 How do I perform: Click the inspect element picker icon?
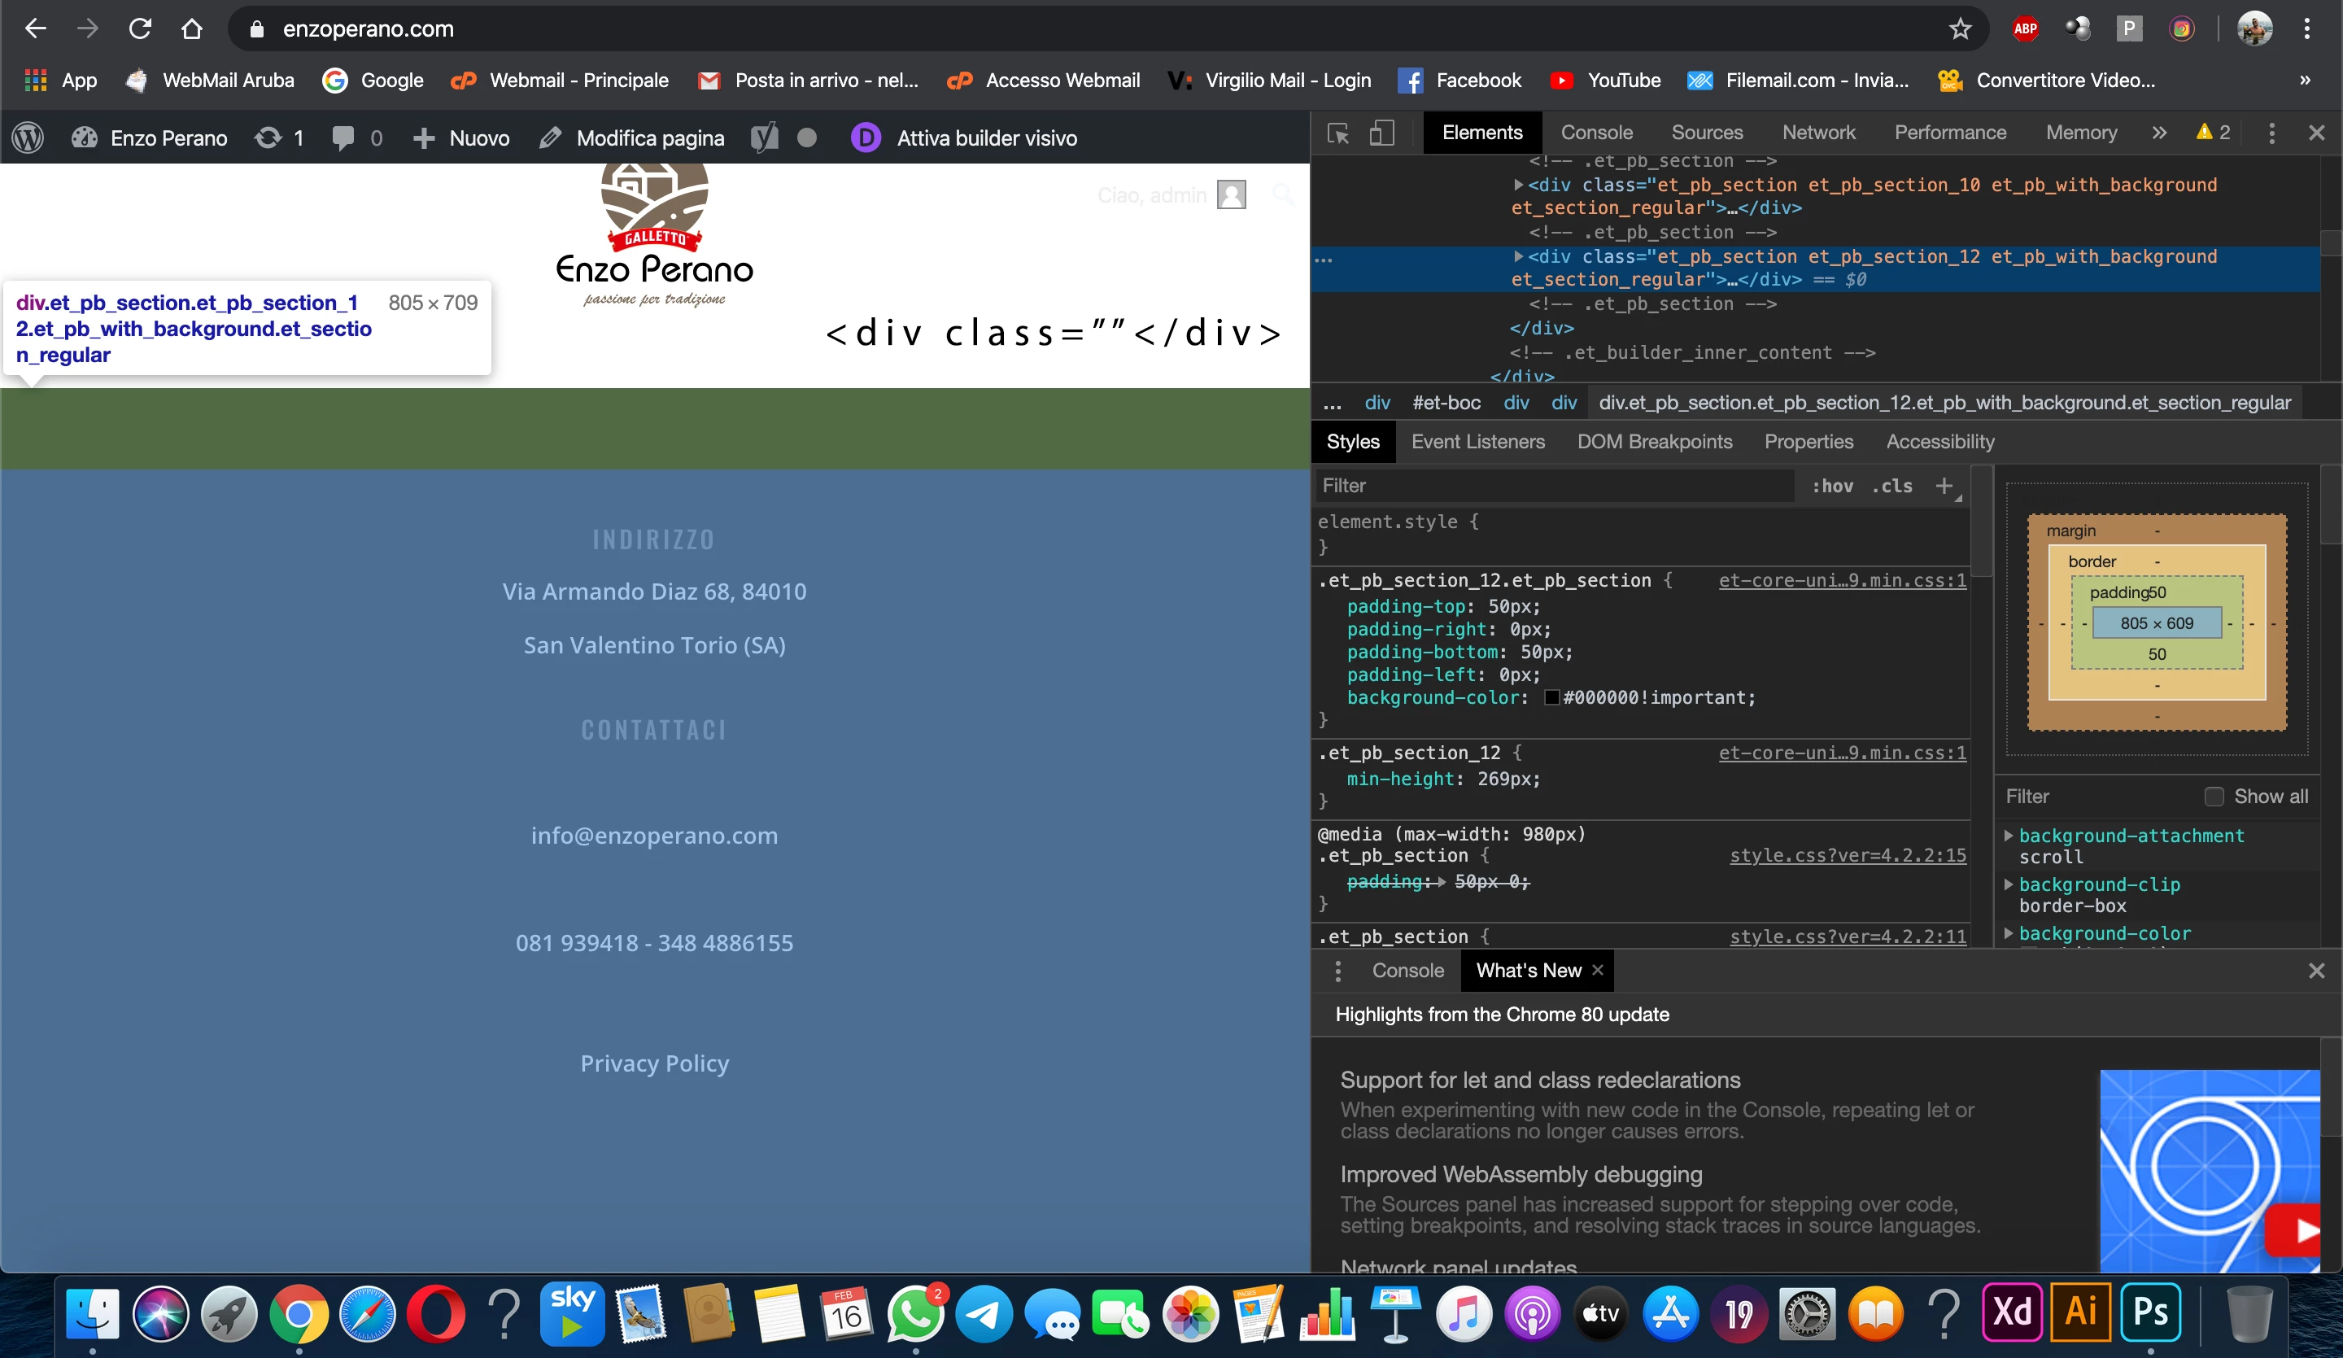coord(1337,133)
